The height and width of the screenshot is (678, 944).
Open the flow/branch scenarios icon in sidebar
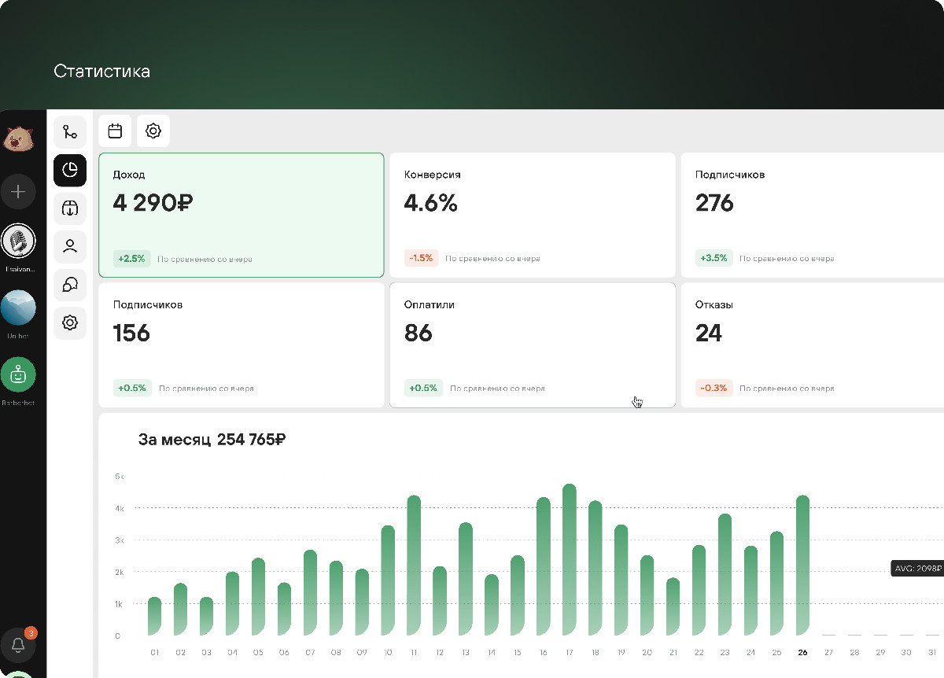[x=70, y=132]
